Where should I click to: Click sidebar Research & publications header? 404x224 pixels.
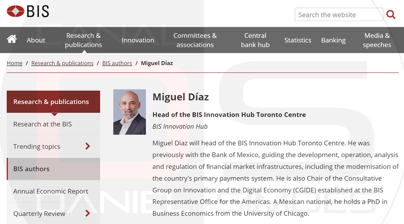point(54,102)
